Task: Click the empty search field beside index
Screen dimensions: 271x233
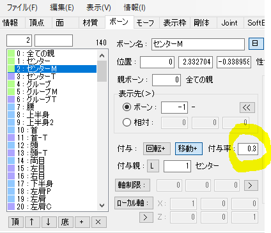Action: (54, 40)
